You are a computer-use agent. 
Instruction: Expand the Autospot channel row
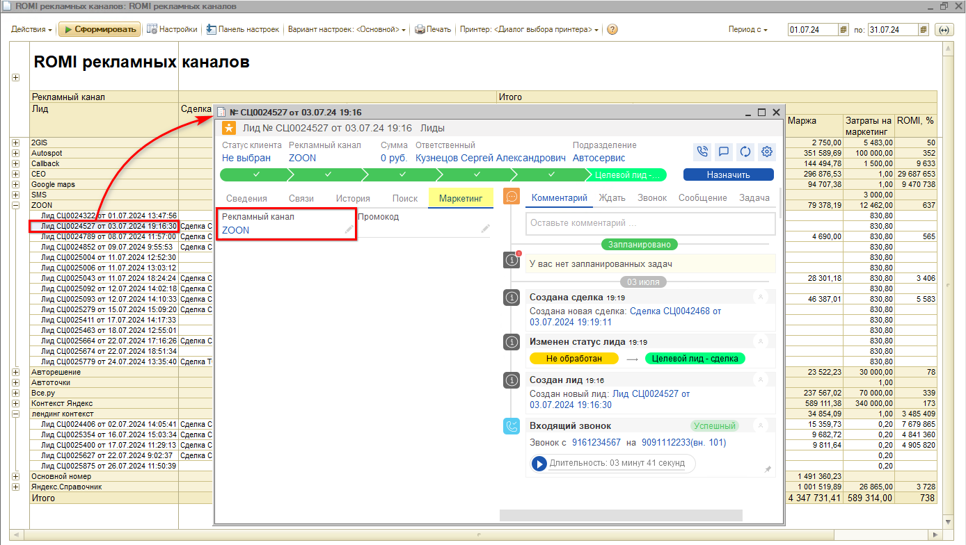(15, 153)
